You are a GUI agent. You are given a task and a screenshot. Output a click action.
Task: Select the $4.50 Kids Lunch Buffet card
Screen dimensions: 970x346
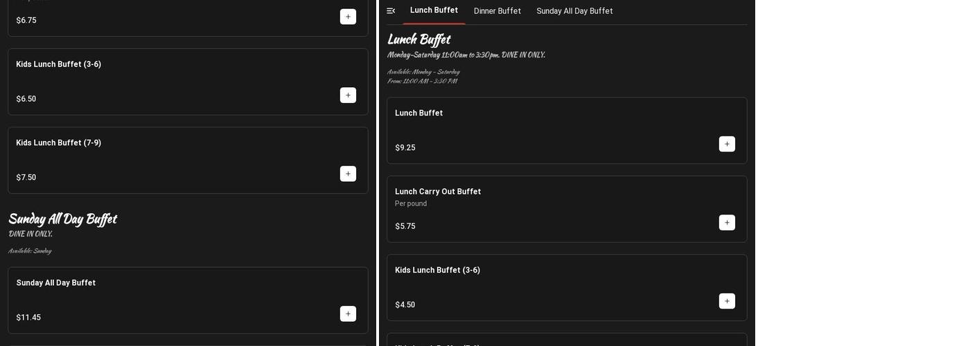[x=540, y=287]
